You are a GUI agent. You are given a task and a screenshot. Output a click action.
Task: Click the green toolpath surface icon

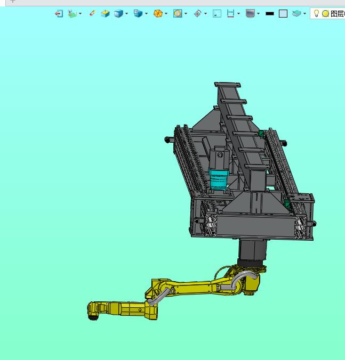pyautogui.click(x=73, y=13)
